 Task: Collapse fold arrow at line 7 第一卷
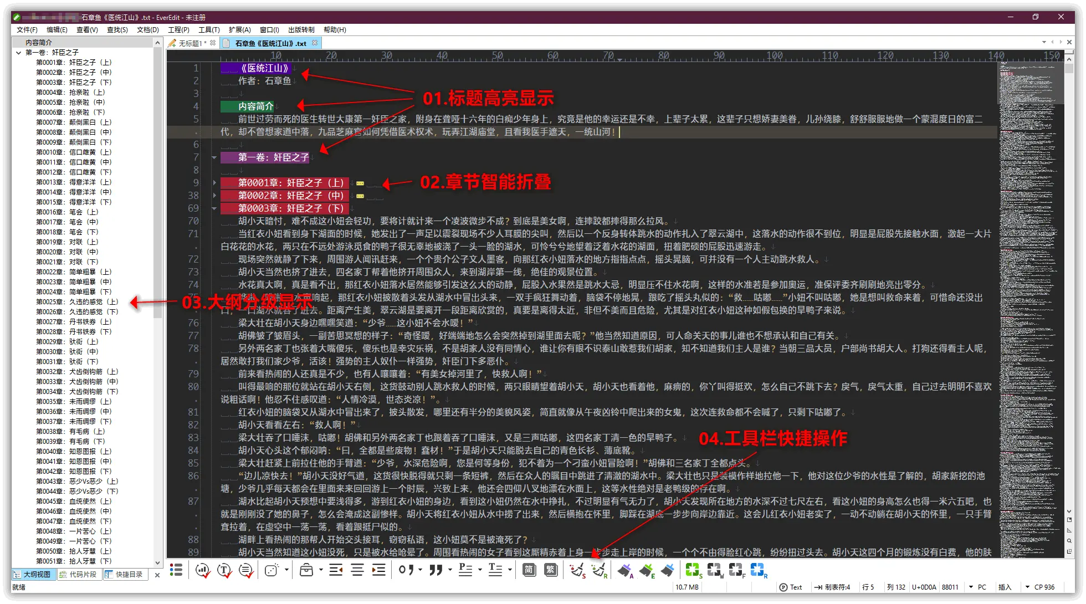214,157
